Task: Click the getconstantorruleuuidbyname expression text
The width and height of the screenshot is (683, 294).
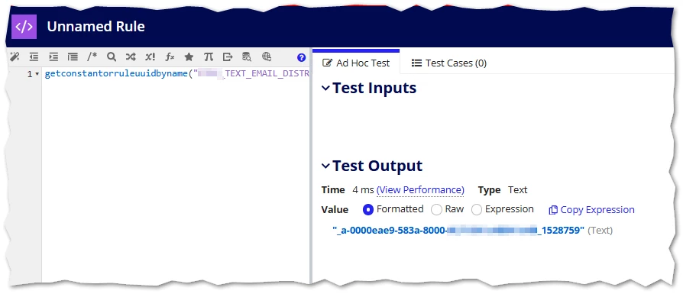Action: (x=176, y=74)
